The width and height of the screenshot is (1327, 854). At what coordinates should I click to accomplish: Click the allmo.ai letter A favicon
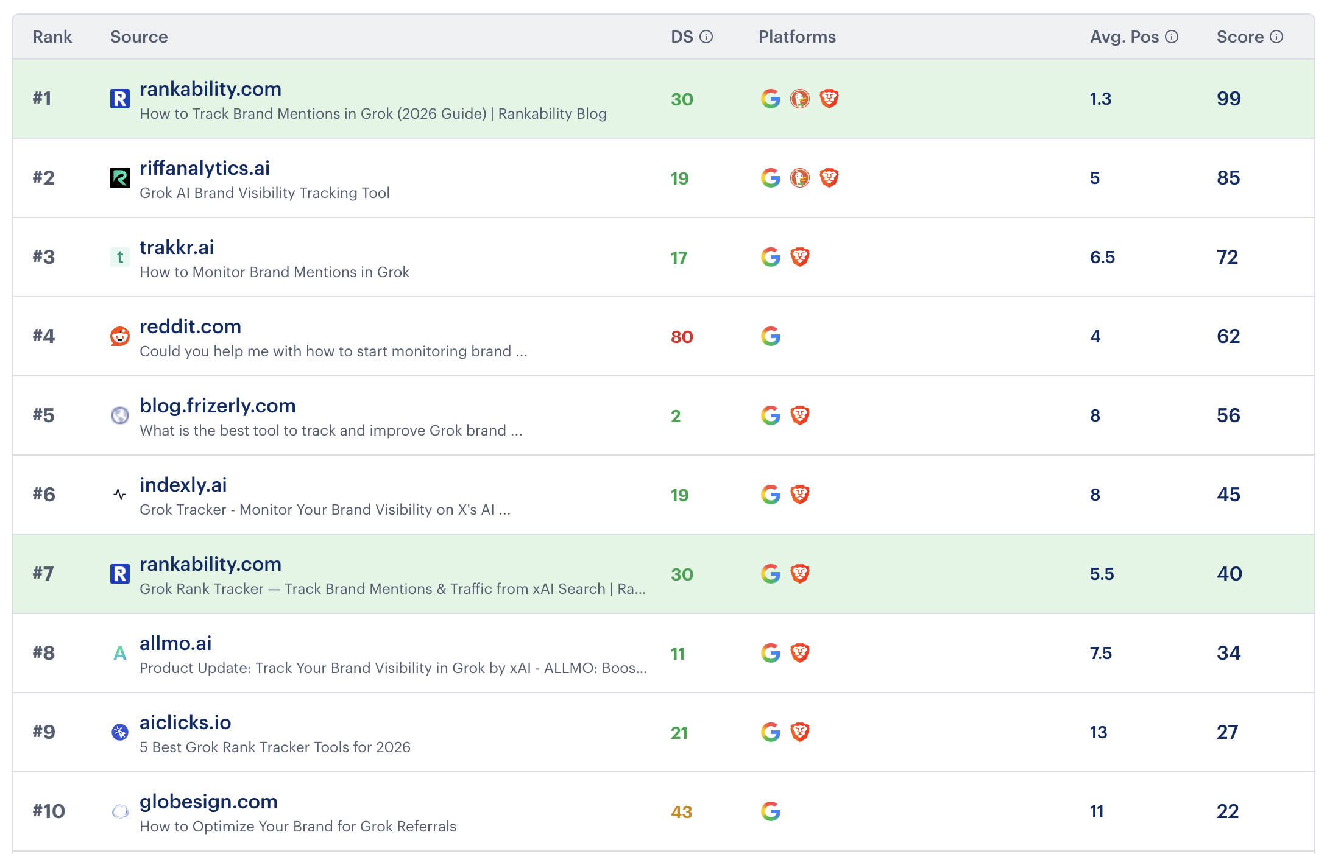(119, 653)
